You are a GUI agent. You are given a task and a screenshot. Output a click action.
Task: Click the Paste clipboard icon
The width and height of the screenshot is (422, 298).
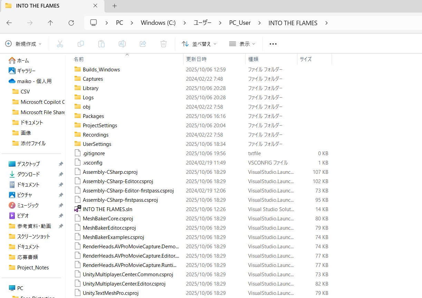click(x=101, y=44)
